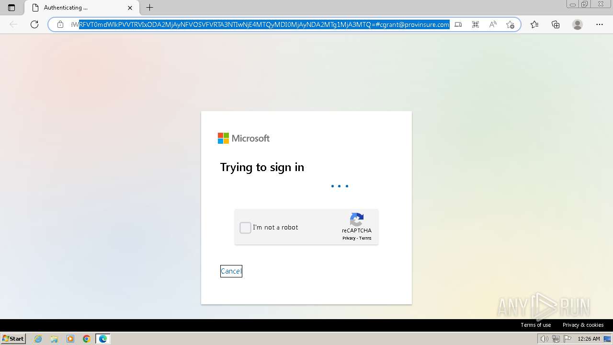
Task: Check the I'm not a robot box
Action: 245,228
